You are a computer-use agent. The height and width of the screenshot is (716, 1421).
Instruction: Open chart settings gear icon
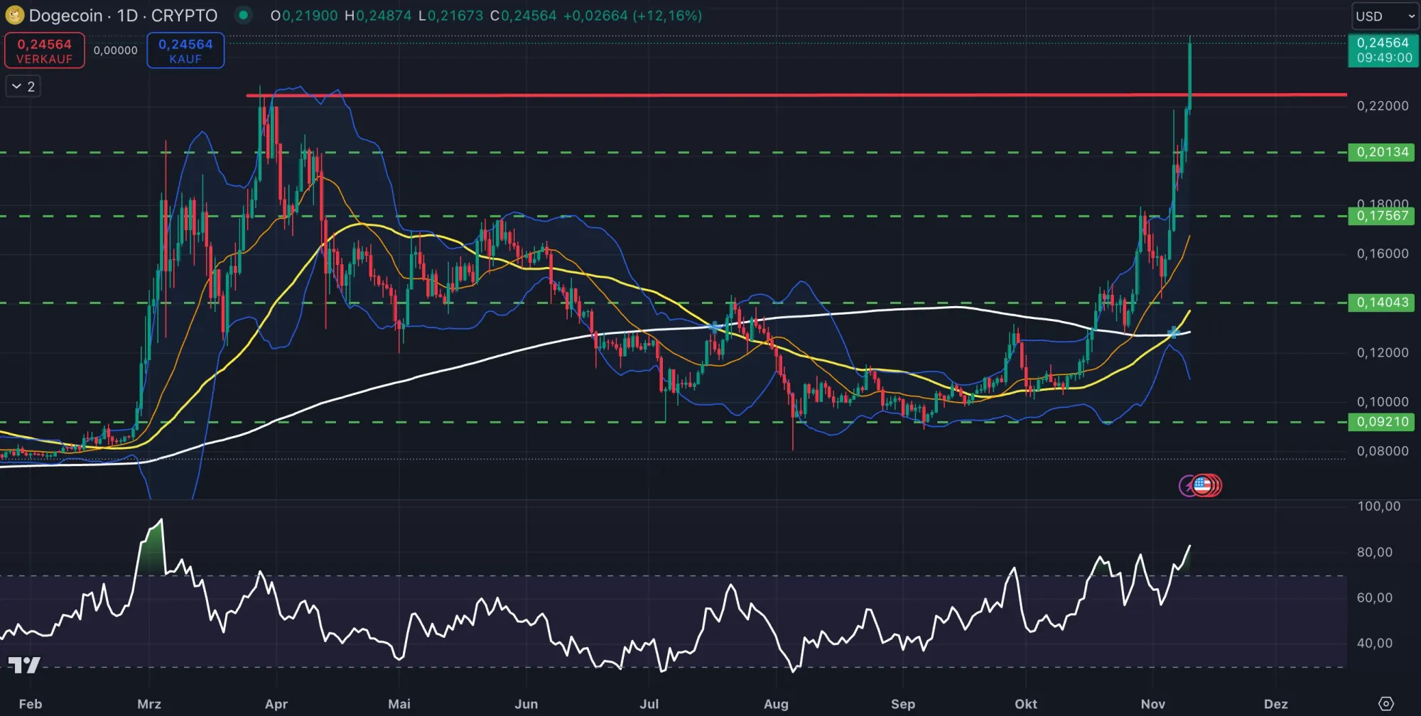1386,704
